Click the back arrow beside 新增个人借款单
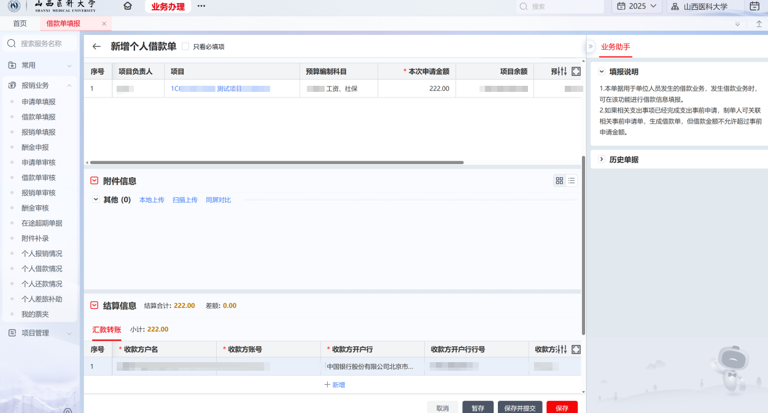 [96, 47]
